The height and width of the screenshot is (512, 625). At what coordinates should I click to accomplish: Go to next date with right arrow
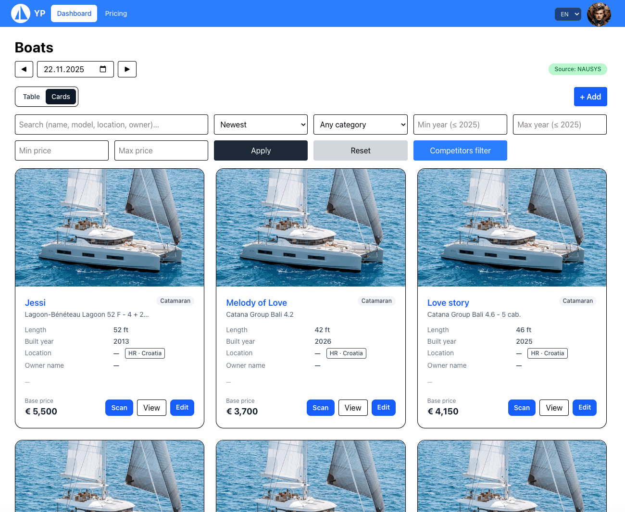coord(127,69)
